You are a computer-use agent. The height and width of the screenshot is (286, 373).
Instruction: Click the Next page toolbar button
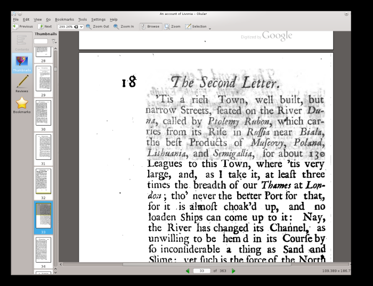[45, 26]
